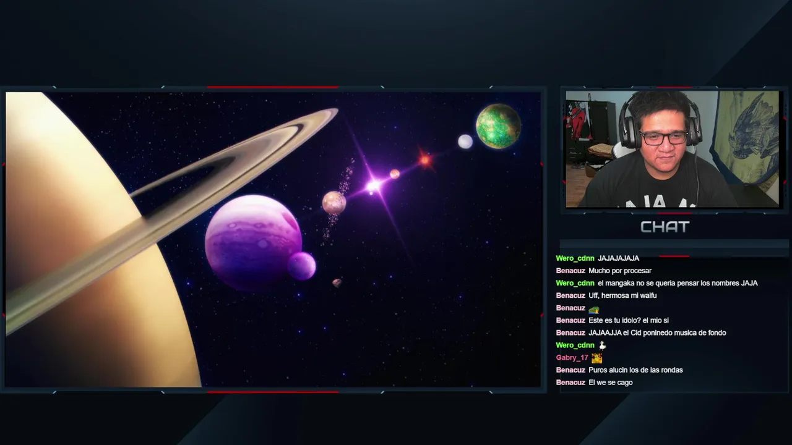The height and width of the screenshot is (445, 792).
Task: Click the message 'El we se cago'
Action: click(611, 383)
